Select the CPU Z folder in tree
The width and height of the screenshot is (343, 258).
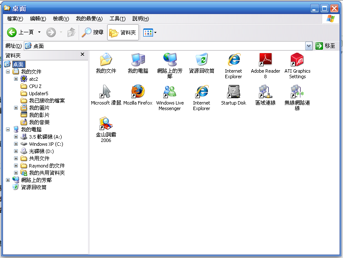(35, 86)
